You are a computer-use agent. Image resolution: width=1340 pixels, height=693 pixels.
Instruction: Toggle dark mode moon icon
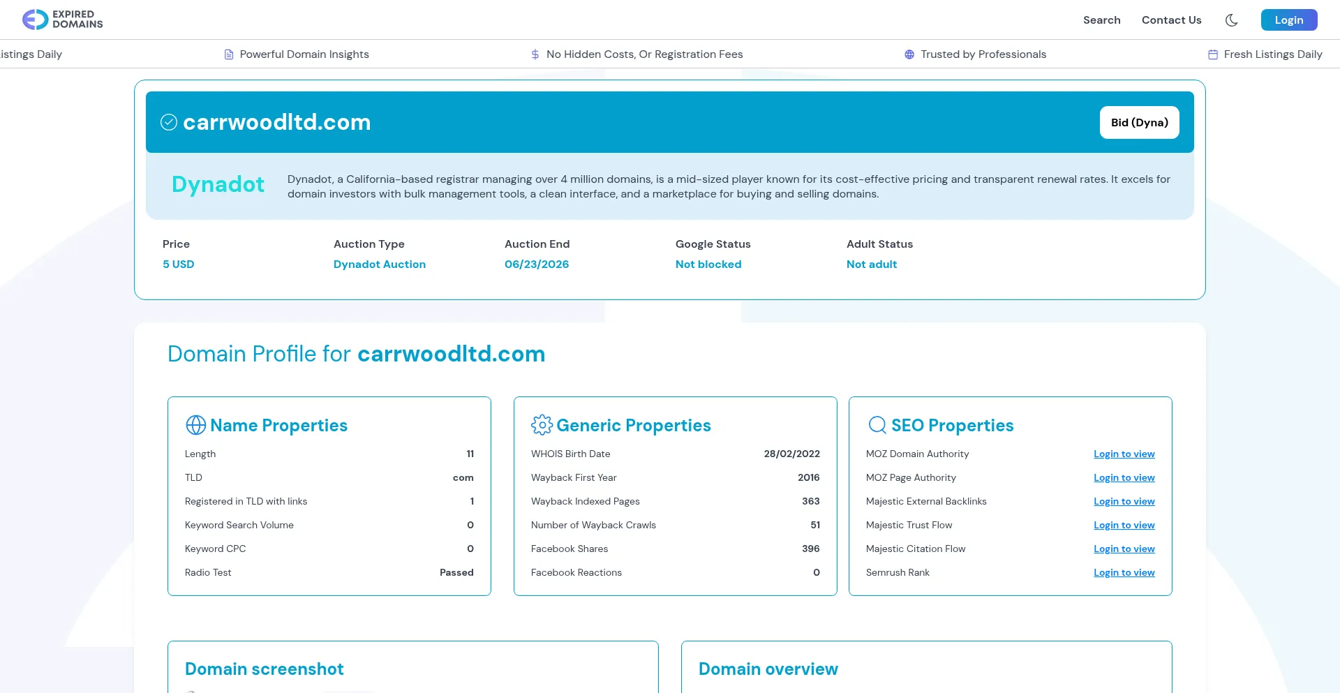pos(1232,20)
